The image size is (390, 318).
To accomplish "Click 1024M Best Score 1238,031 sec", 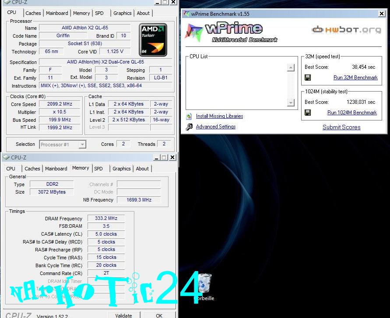I will (x=361, y=102).
